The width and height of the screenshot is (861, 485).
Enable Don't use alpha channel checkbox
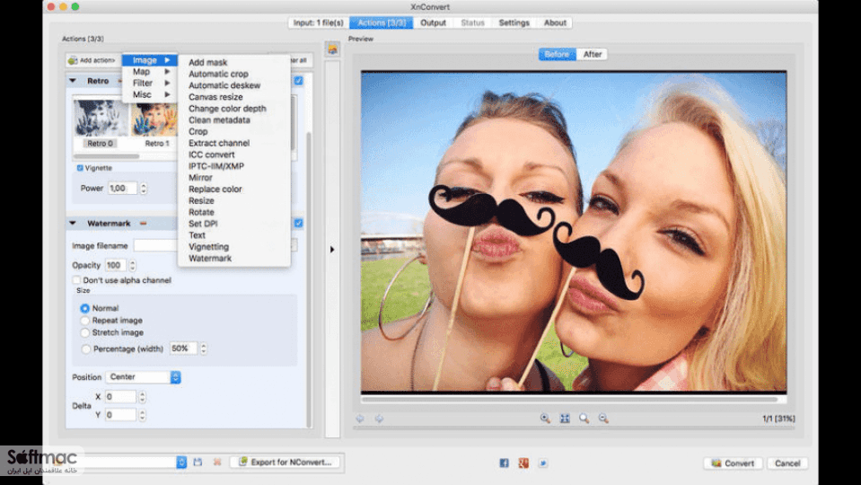[77, 280]
